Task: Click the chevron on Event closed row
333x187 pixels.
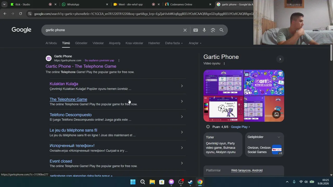Action: tap(182, 163)
